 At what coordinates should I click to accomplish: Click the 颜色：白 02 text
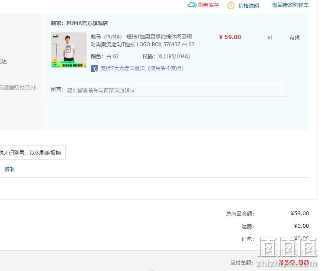[x=105, y=57]
